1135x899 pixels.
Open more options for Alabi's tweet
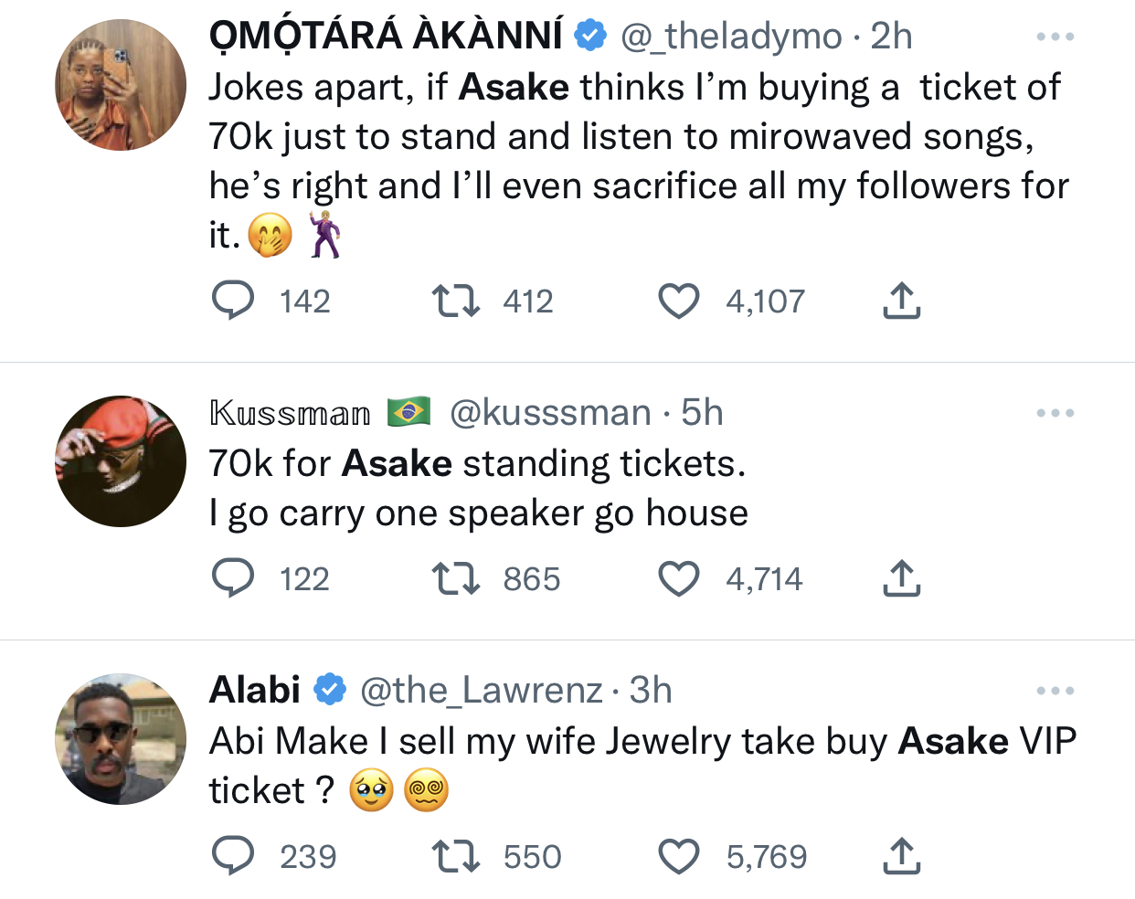[1055, 692]
